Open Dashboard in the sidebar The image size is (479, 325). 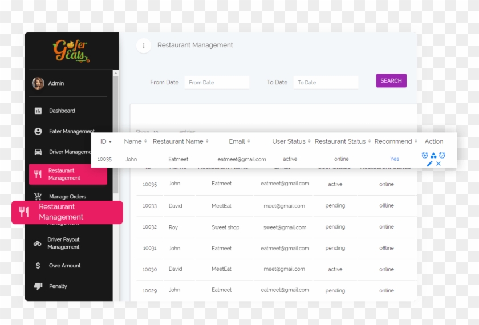(62, 111)
